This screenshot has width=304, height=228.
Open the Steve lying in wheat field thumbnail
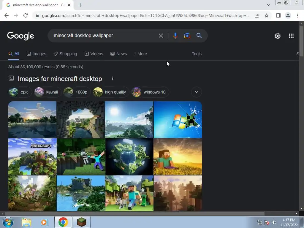point(178,157)
